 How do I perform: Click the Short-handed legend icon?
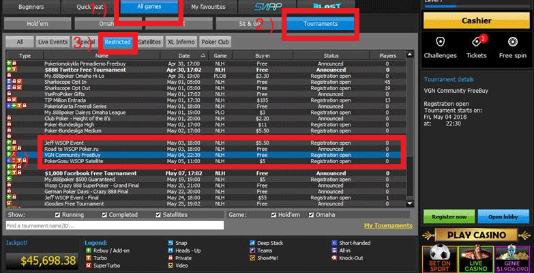click(334, 243)
